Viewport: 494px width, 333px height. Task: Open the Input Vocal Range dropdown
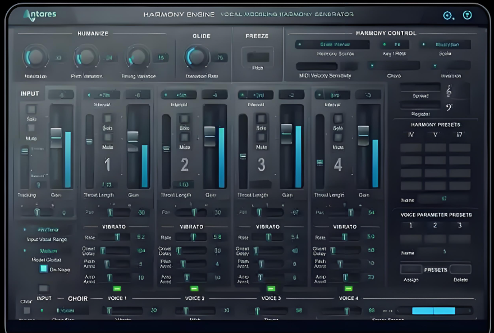tap(47, 230)
